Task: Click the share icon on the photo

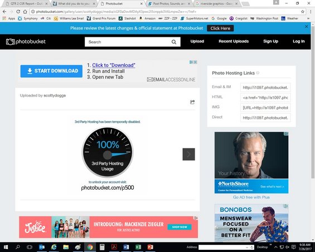Action: coord(192,102)
